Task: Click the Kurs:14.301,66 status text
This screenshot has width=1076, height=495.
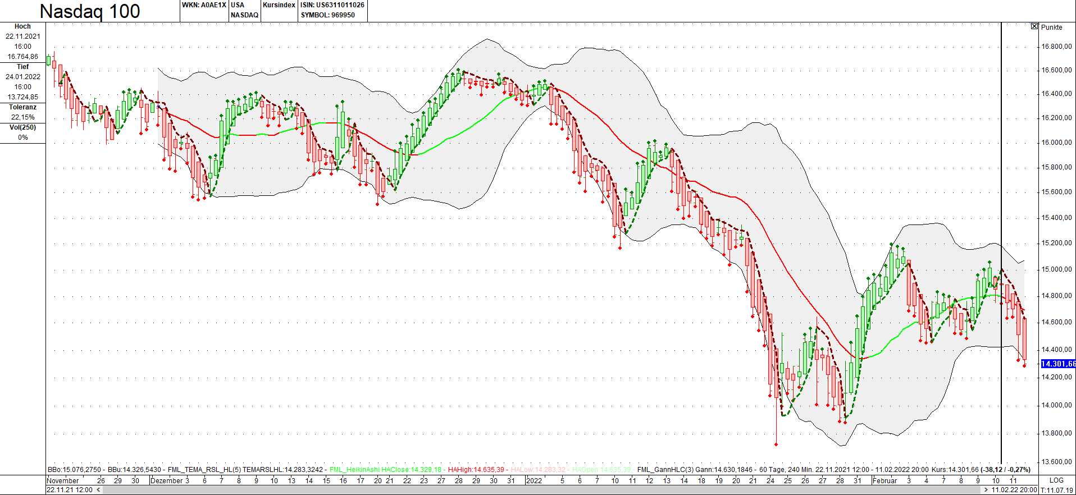Action: pos(955,470)
